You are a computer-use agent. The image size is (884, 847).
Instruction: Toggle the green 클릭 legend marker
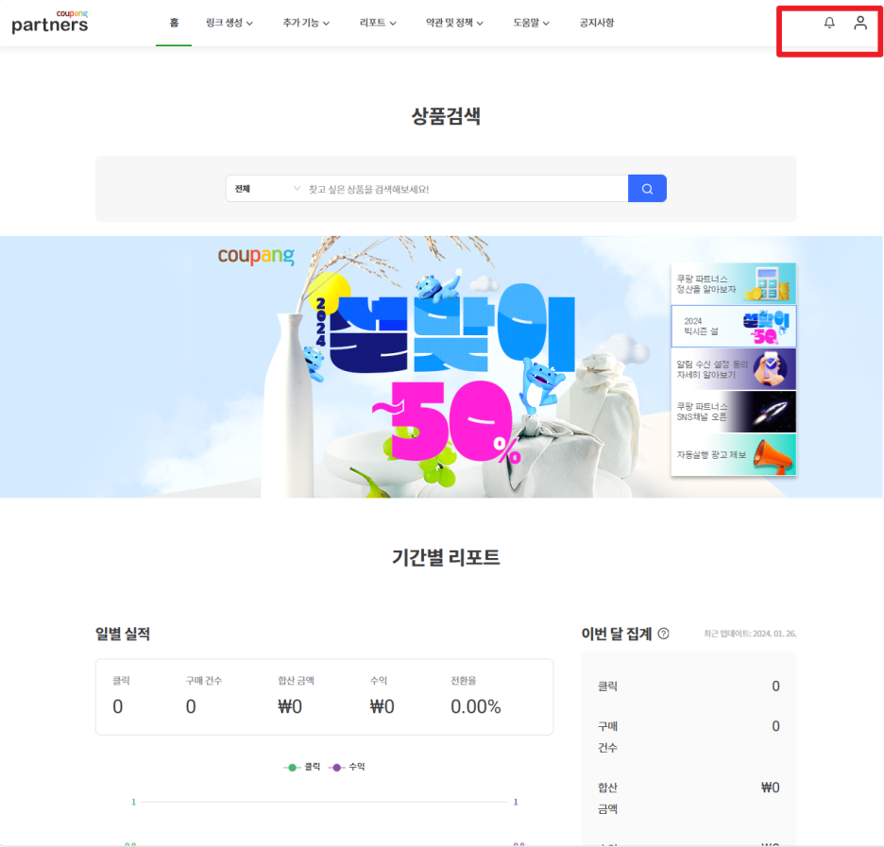[292, 767]
